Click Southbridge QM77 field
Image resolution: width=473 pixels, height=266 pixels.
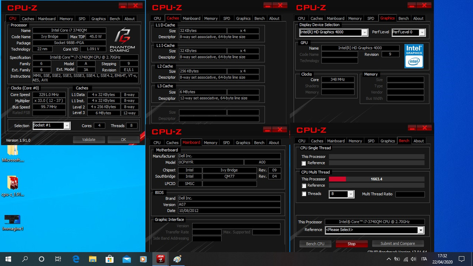pyautogui.click(x=229, y=177)
